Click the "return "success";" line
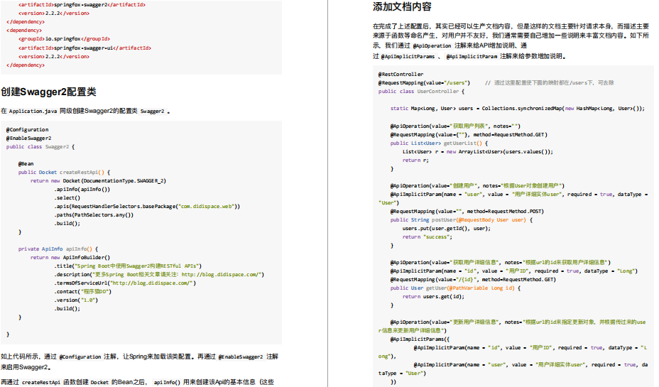 427,237
